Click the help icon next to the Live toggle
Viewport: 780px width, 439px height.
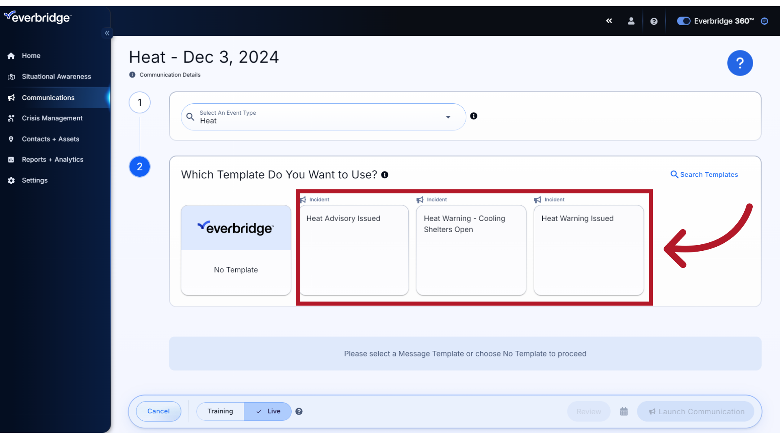(x=299, y=411)
